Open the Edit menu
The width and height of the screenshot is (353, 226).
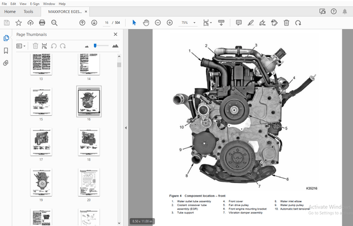pyautogui.click(x=13, y=4)
